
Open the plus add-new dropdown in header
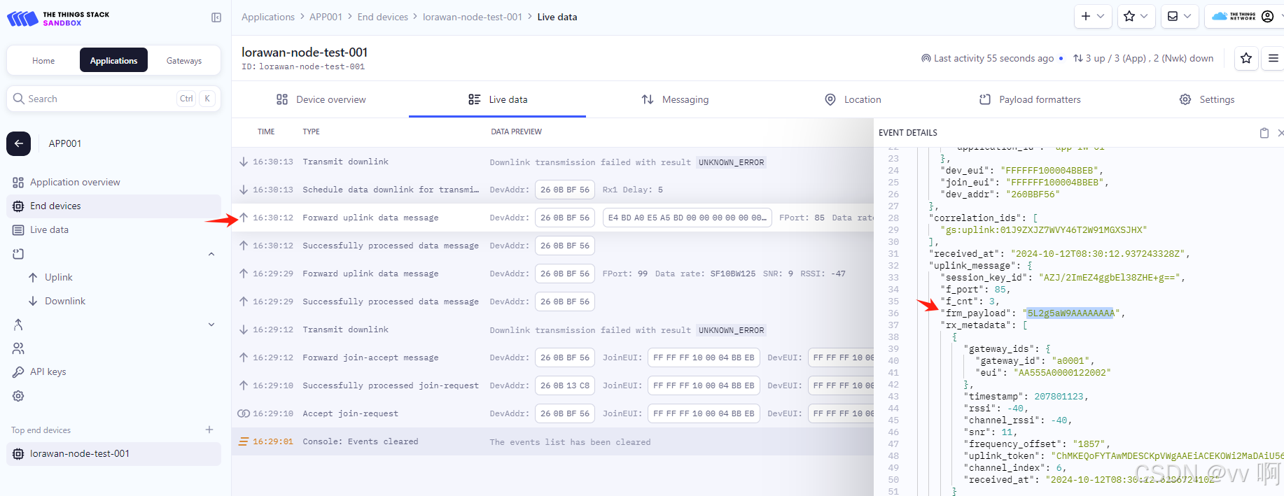(x=1093, y=16)
